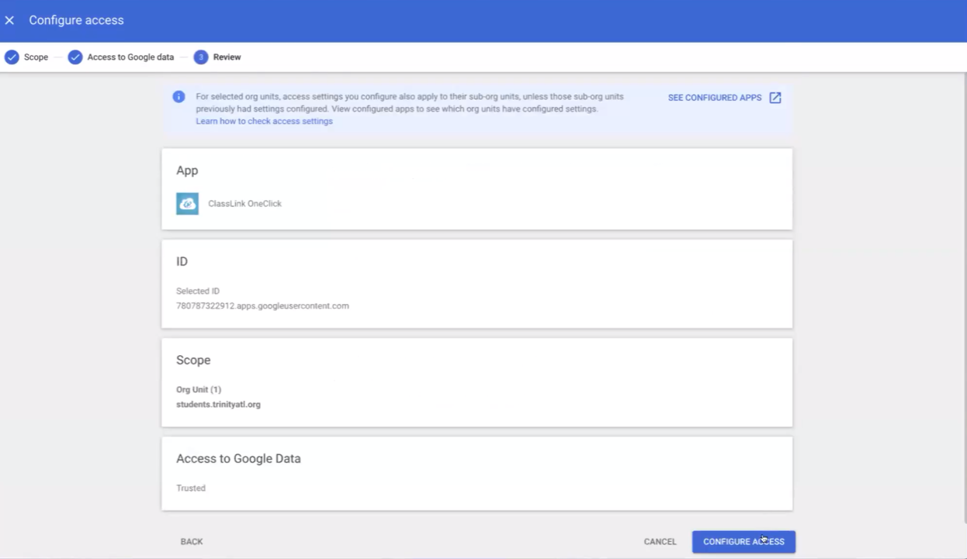Select the Review step label

point(227,57)
